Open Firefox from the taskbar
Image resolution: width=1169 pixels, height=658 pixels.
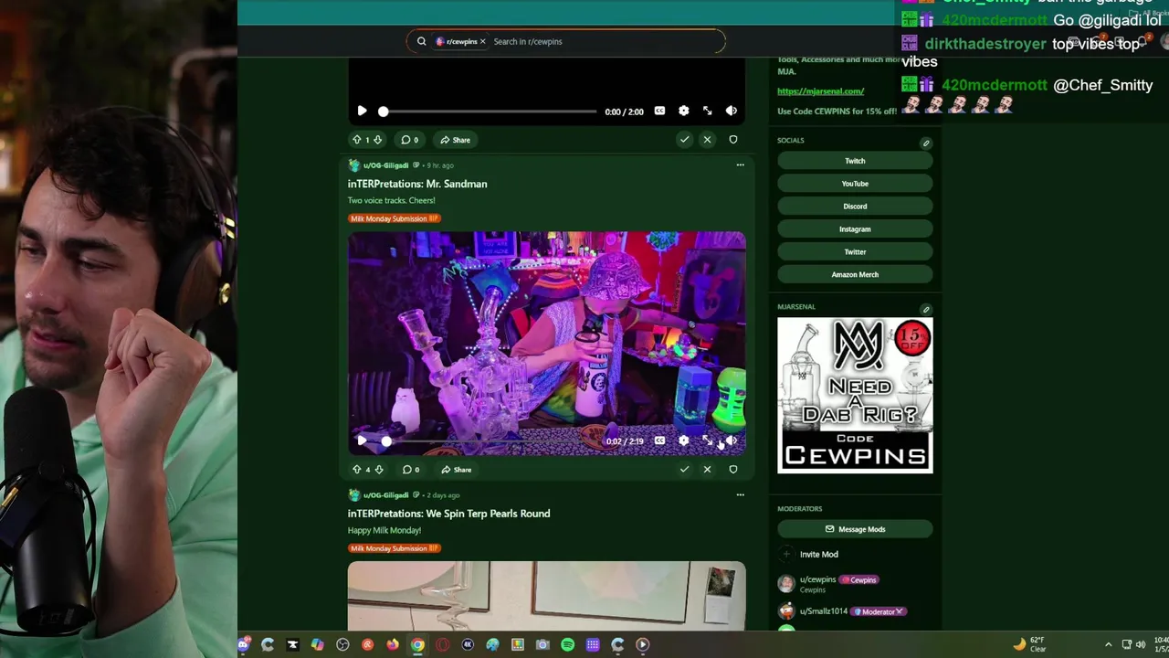[393, 644]
